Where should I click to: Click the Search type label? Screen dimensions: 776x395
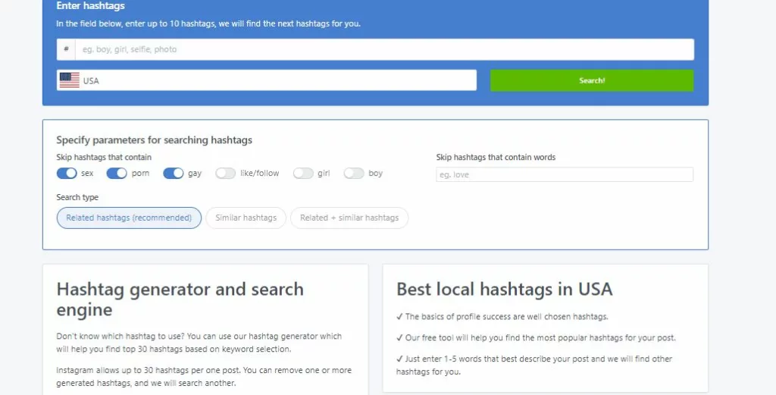77,197
